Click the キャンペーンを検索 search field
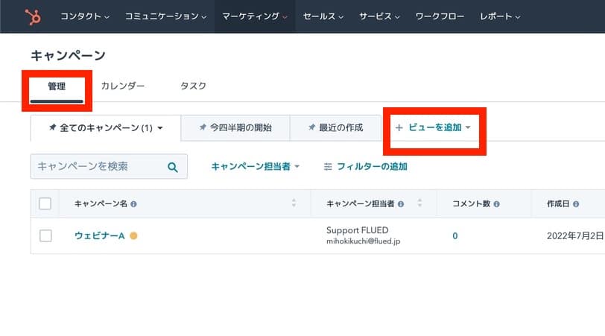Viewport: 605px width, 336px height. pyautogui.click(x=109, y=167)
